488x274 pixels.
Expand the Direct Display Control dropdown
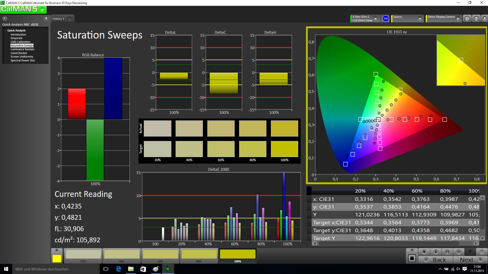[458, 19]
